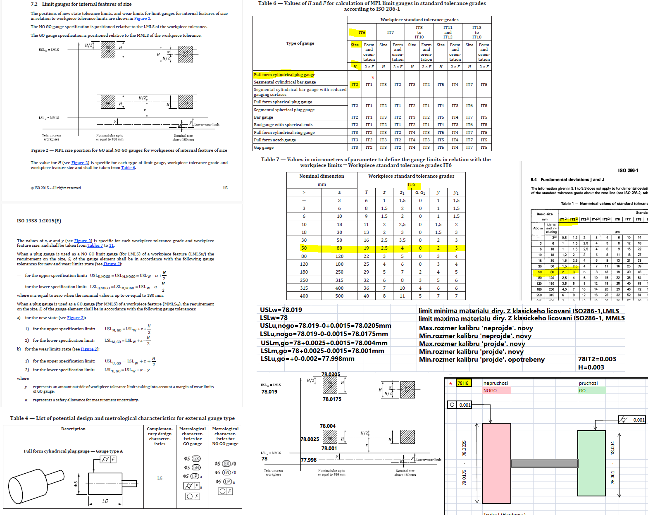Screen dimensions: 648x515
Task: Click the red asterisk in Table 6
Action: [373, 78]
